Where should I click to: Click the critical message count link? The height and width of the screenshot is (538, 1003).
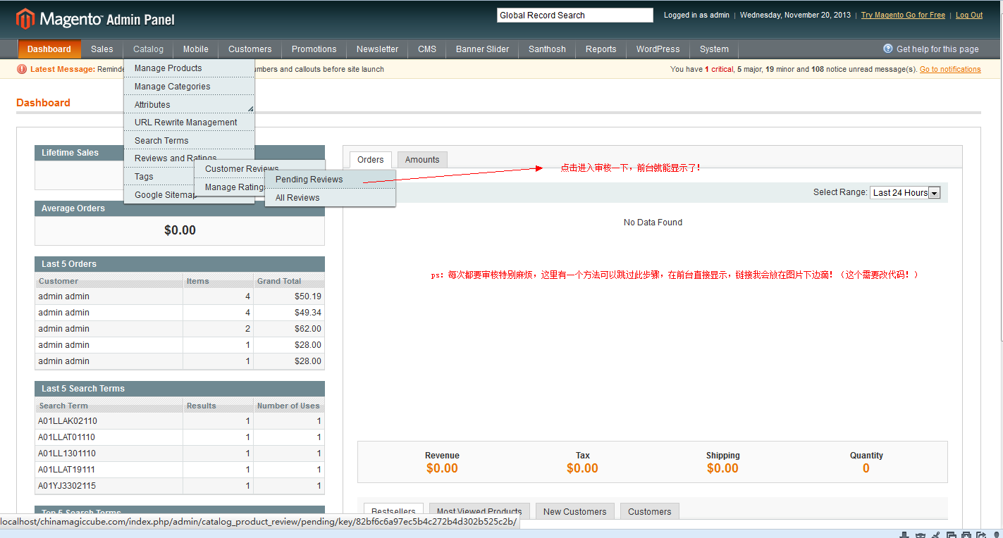coord(719,69)
